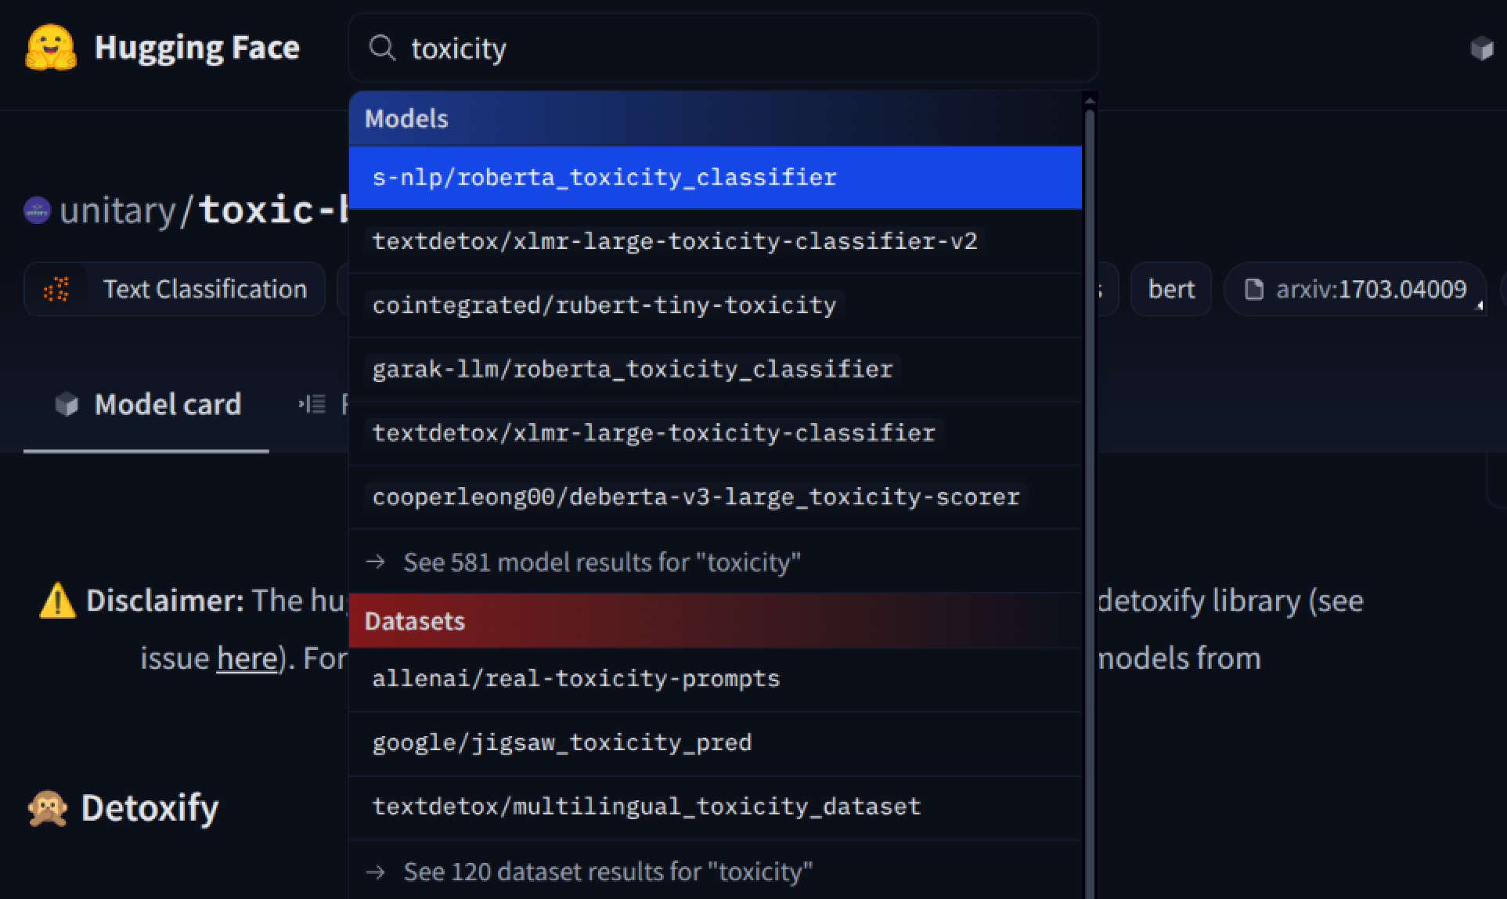The width and height of the screenshot is (1507, 899).
Task: Click the Disclaimer warning icon
Action: pyautogui.click(x=58, y=601)
